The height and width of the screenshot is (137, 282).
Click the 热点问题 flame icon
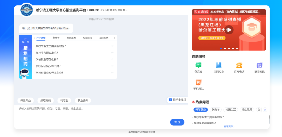coord(193,102)
